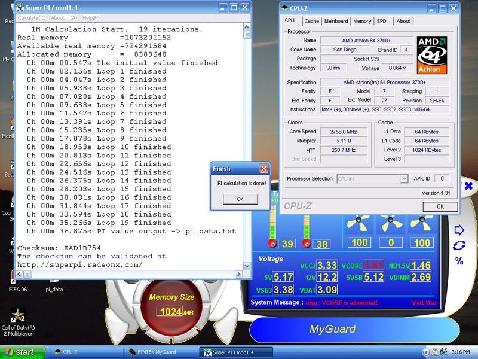478x359 pixels.
Task: Click the Super PI title bar icon
Action: coord(20,7)
